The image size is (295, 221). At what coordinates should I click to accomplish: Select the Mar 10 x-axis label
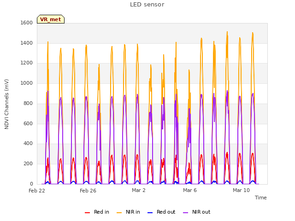(241, 190)
